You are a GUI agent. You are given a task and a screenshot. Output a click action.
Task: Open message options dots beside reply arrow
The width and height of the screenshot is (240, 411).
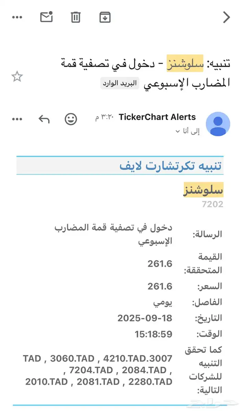click(x=17, y=119)
